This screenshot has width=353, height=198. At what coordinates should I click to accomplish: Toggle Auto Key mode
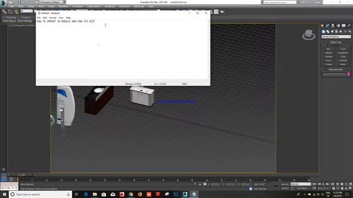pyautogui.click(x=285, y=184)
